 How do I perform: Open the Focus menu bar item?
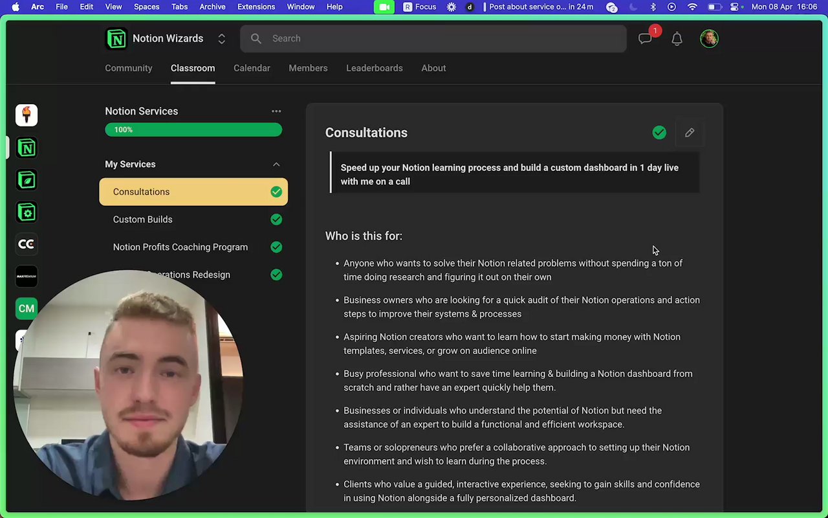(419, 6)
